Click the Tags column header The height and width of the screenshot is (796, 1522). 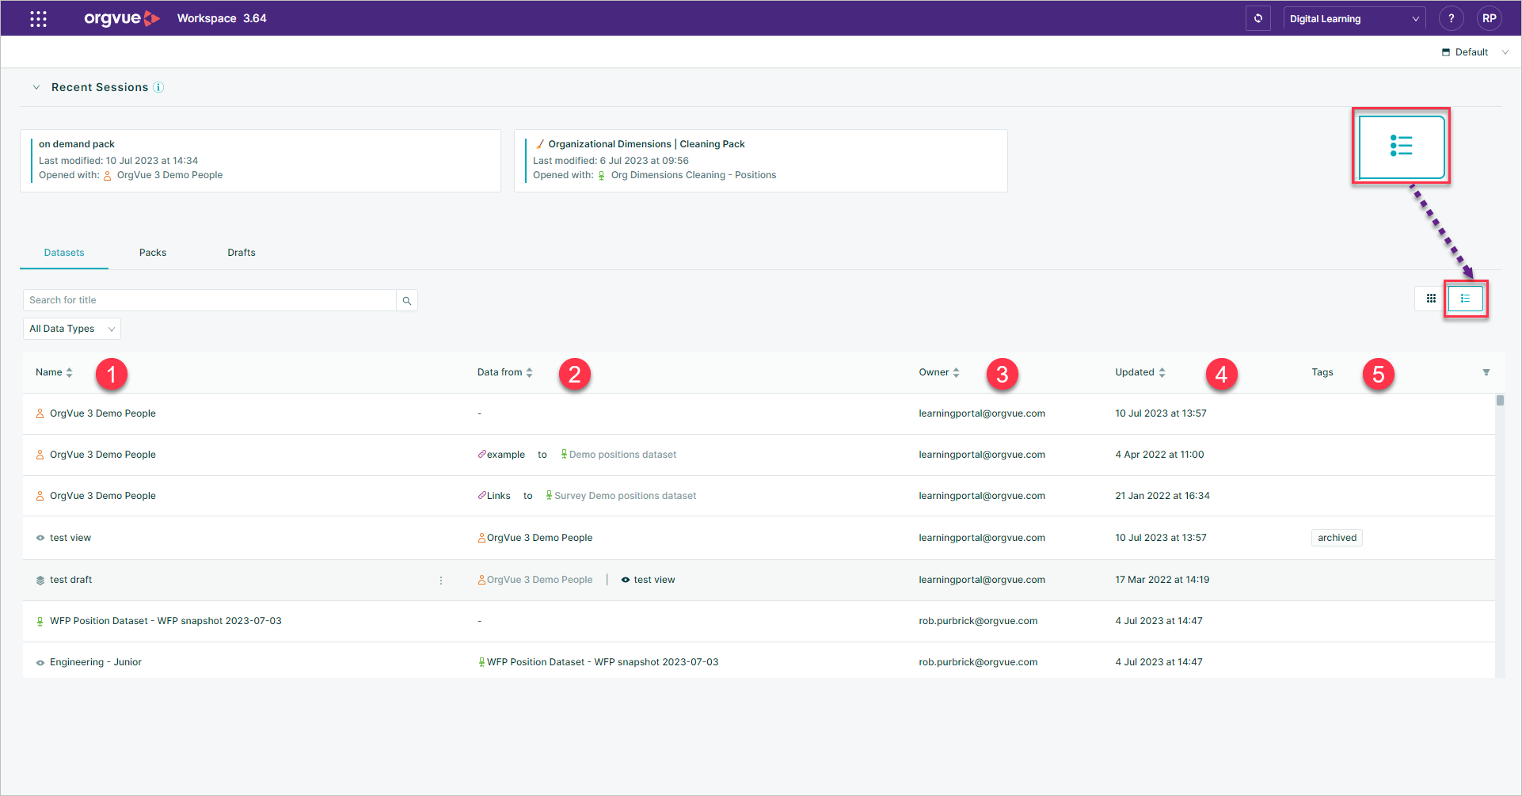[x=1322, y=372]
